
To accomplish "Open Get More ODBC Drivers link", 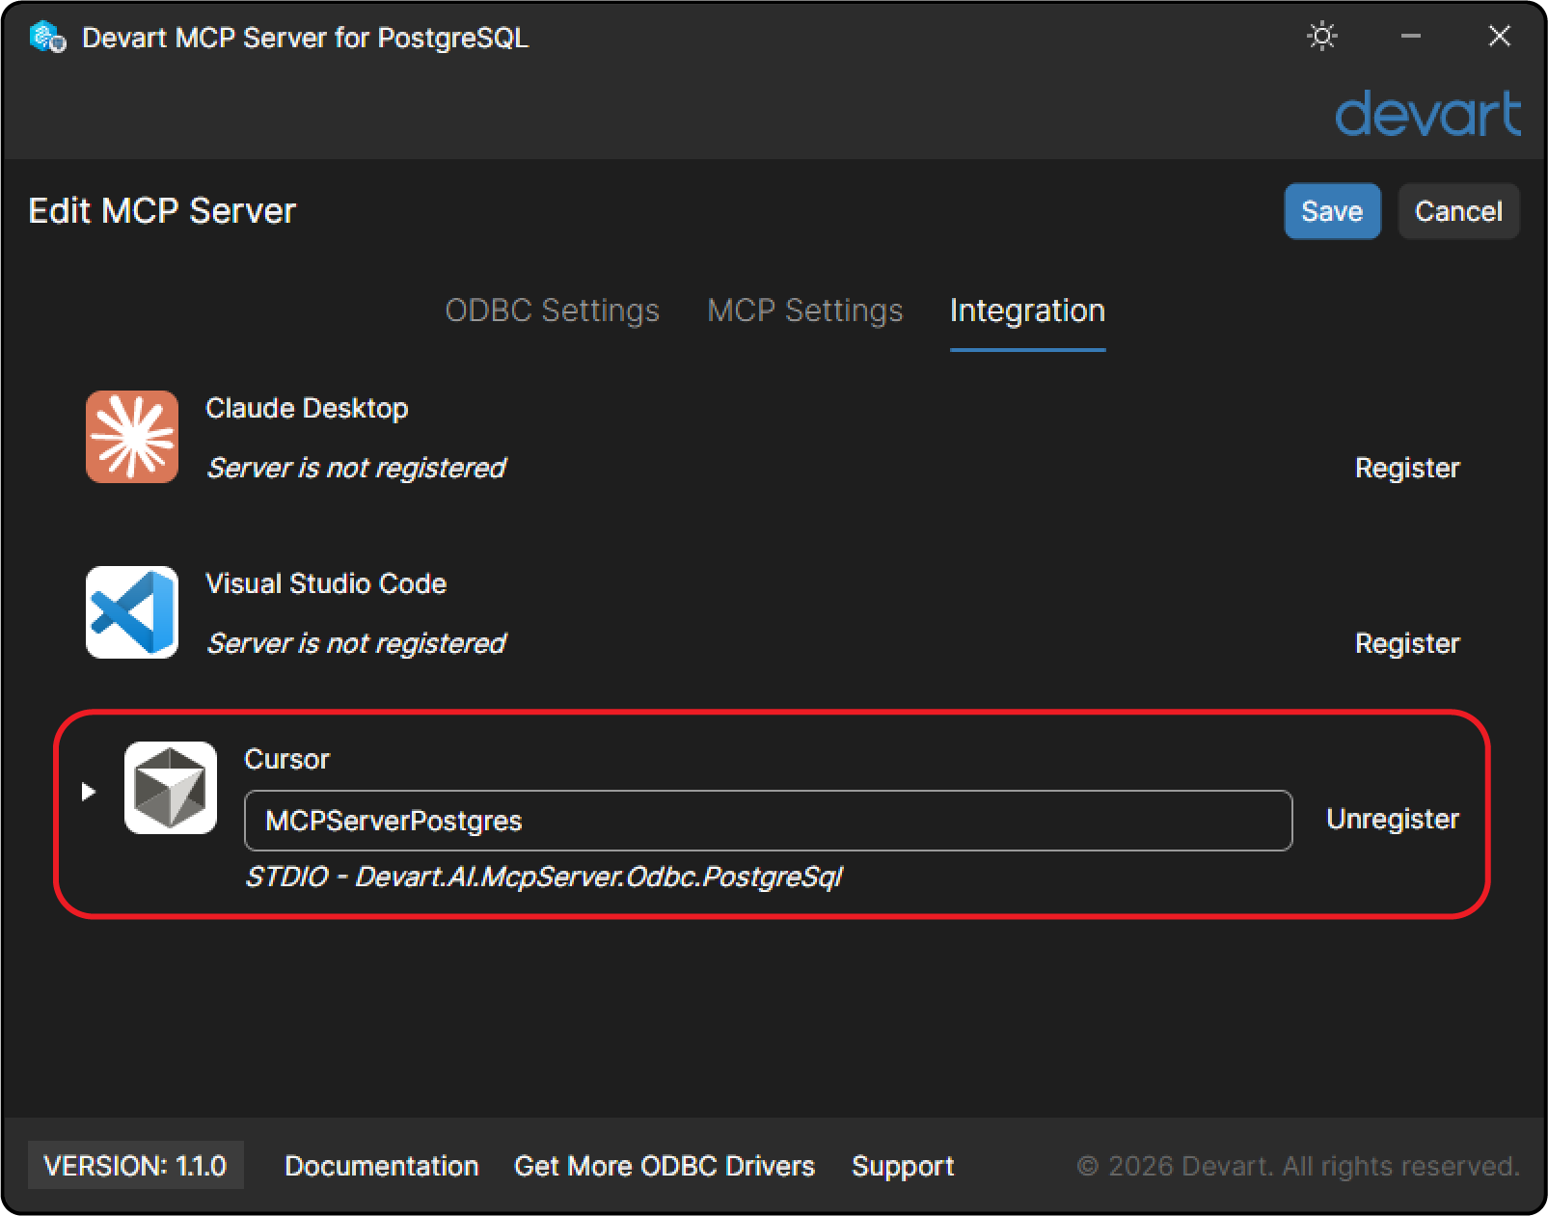I will [665, 1166].
